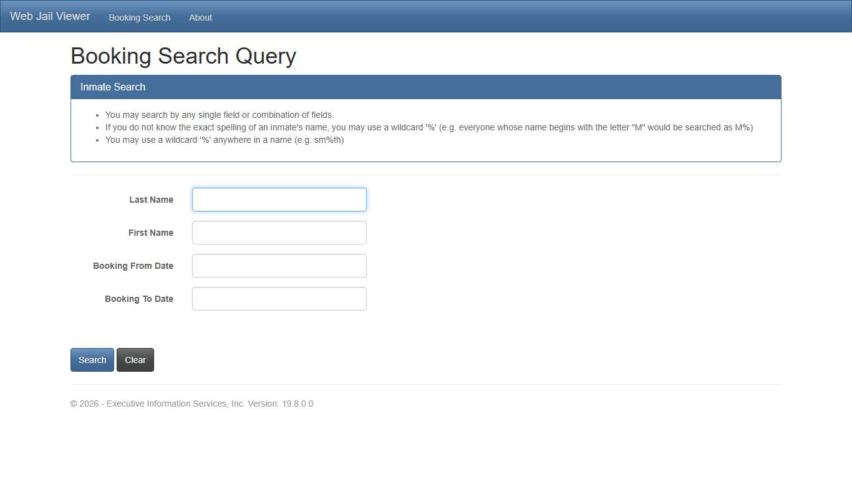Click the Booking From Date label
Viewport: 852px width, 479px height.
(133, 266)
